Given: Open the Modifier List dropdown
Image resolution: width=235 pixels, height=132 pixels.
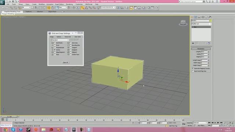Looking at the screenshot, I should (x=201, y=24).
